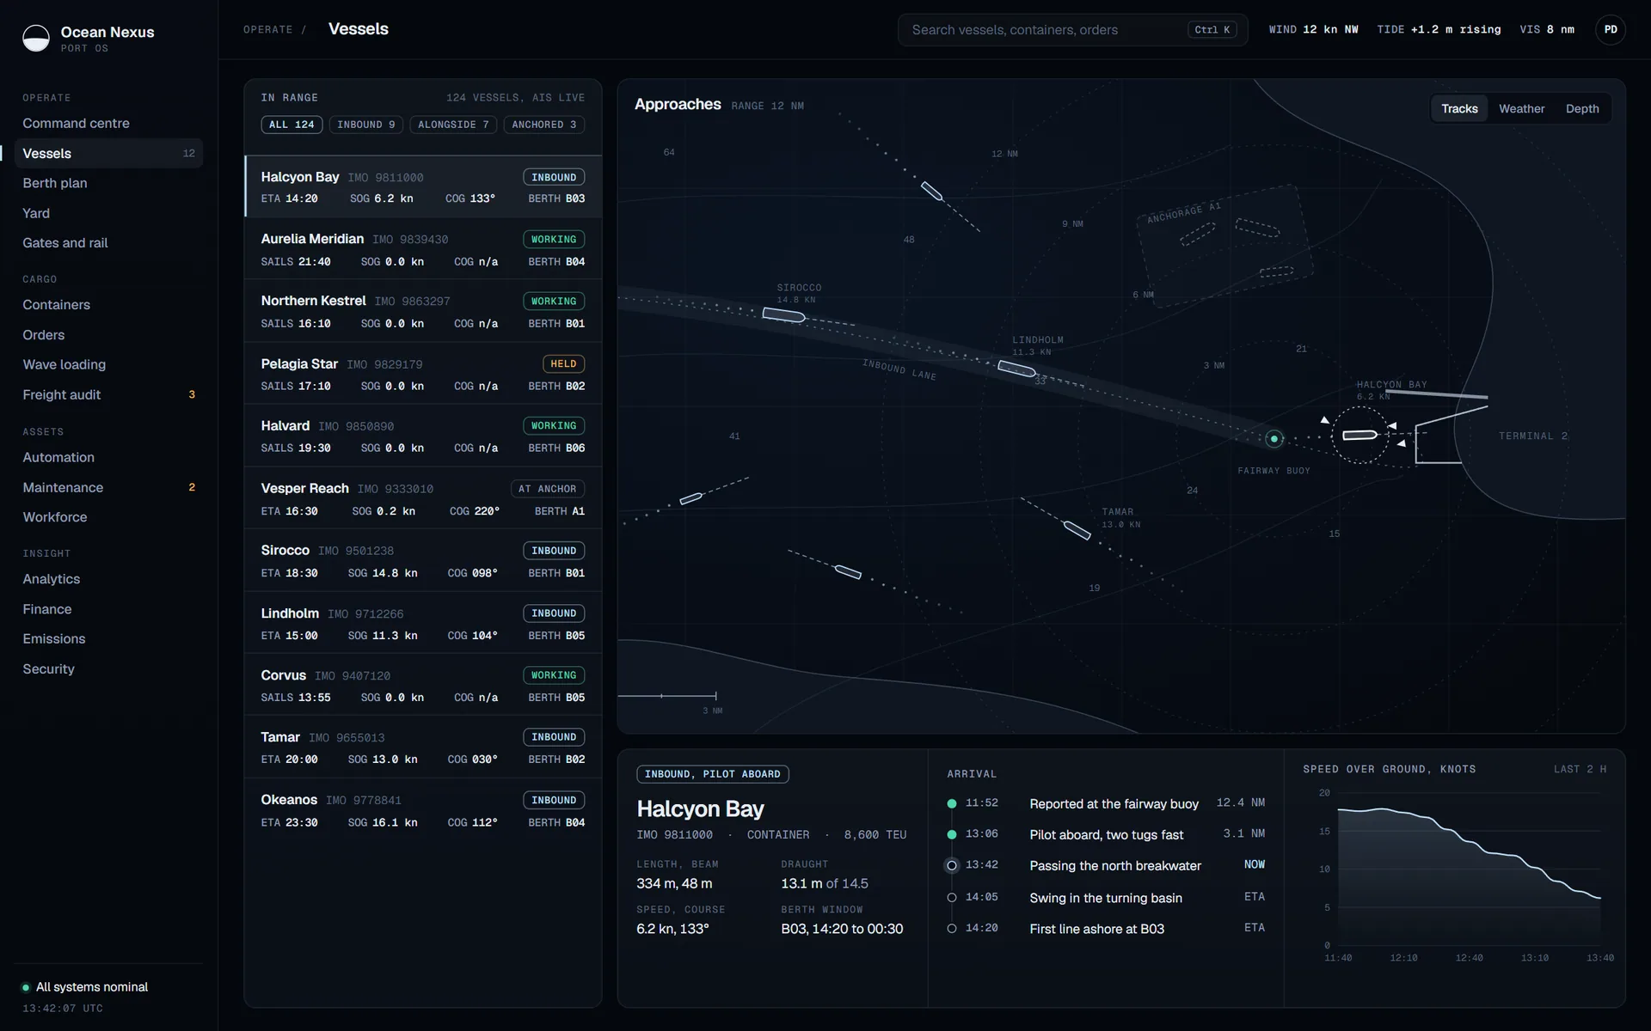Screen dimensions: 1651x1031
Task: Filter list by ANCHORED 3
Action: coord(544,125)
